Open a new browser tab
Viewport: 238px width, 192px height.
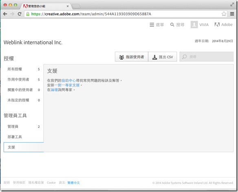[x=76, y=6]
